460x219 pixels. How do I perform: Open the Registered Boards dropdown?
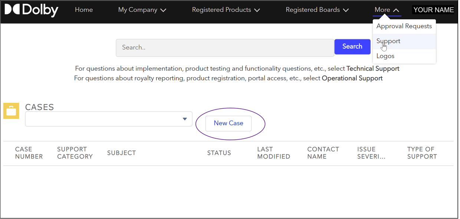click(x=317, y=10)
